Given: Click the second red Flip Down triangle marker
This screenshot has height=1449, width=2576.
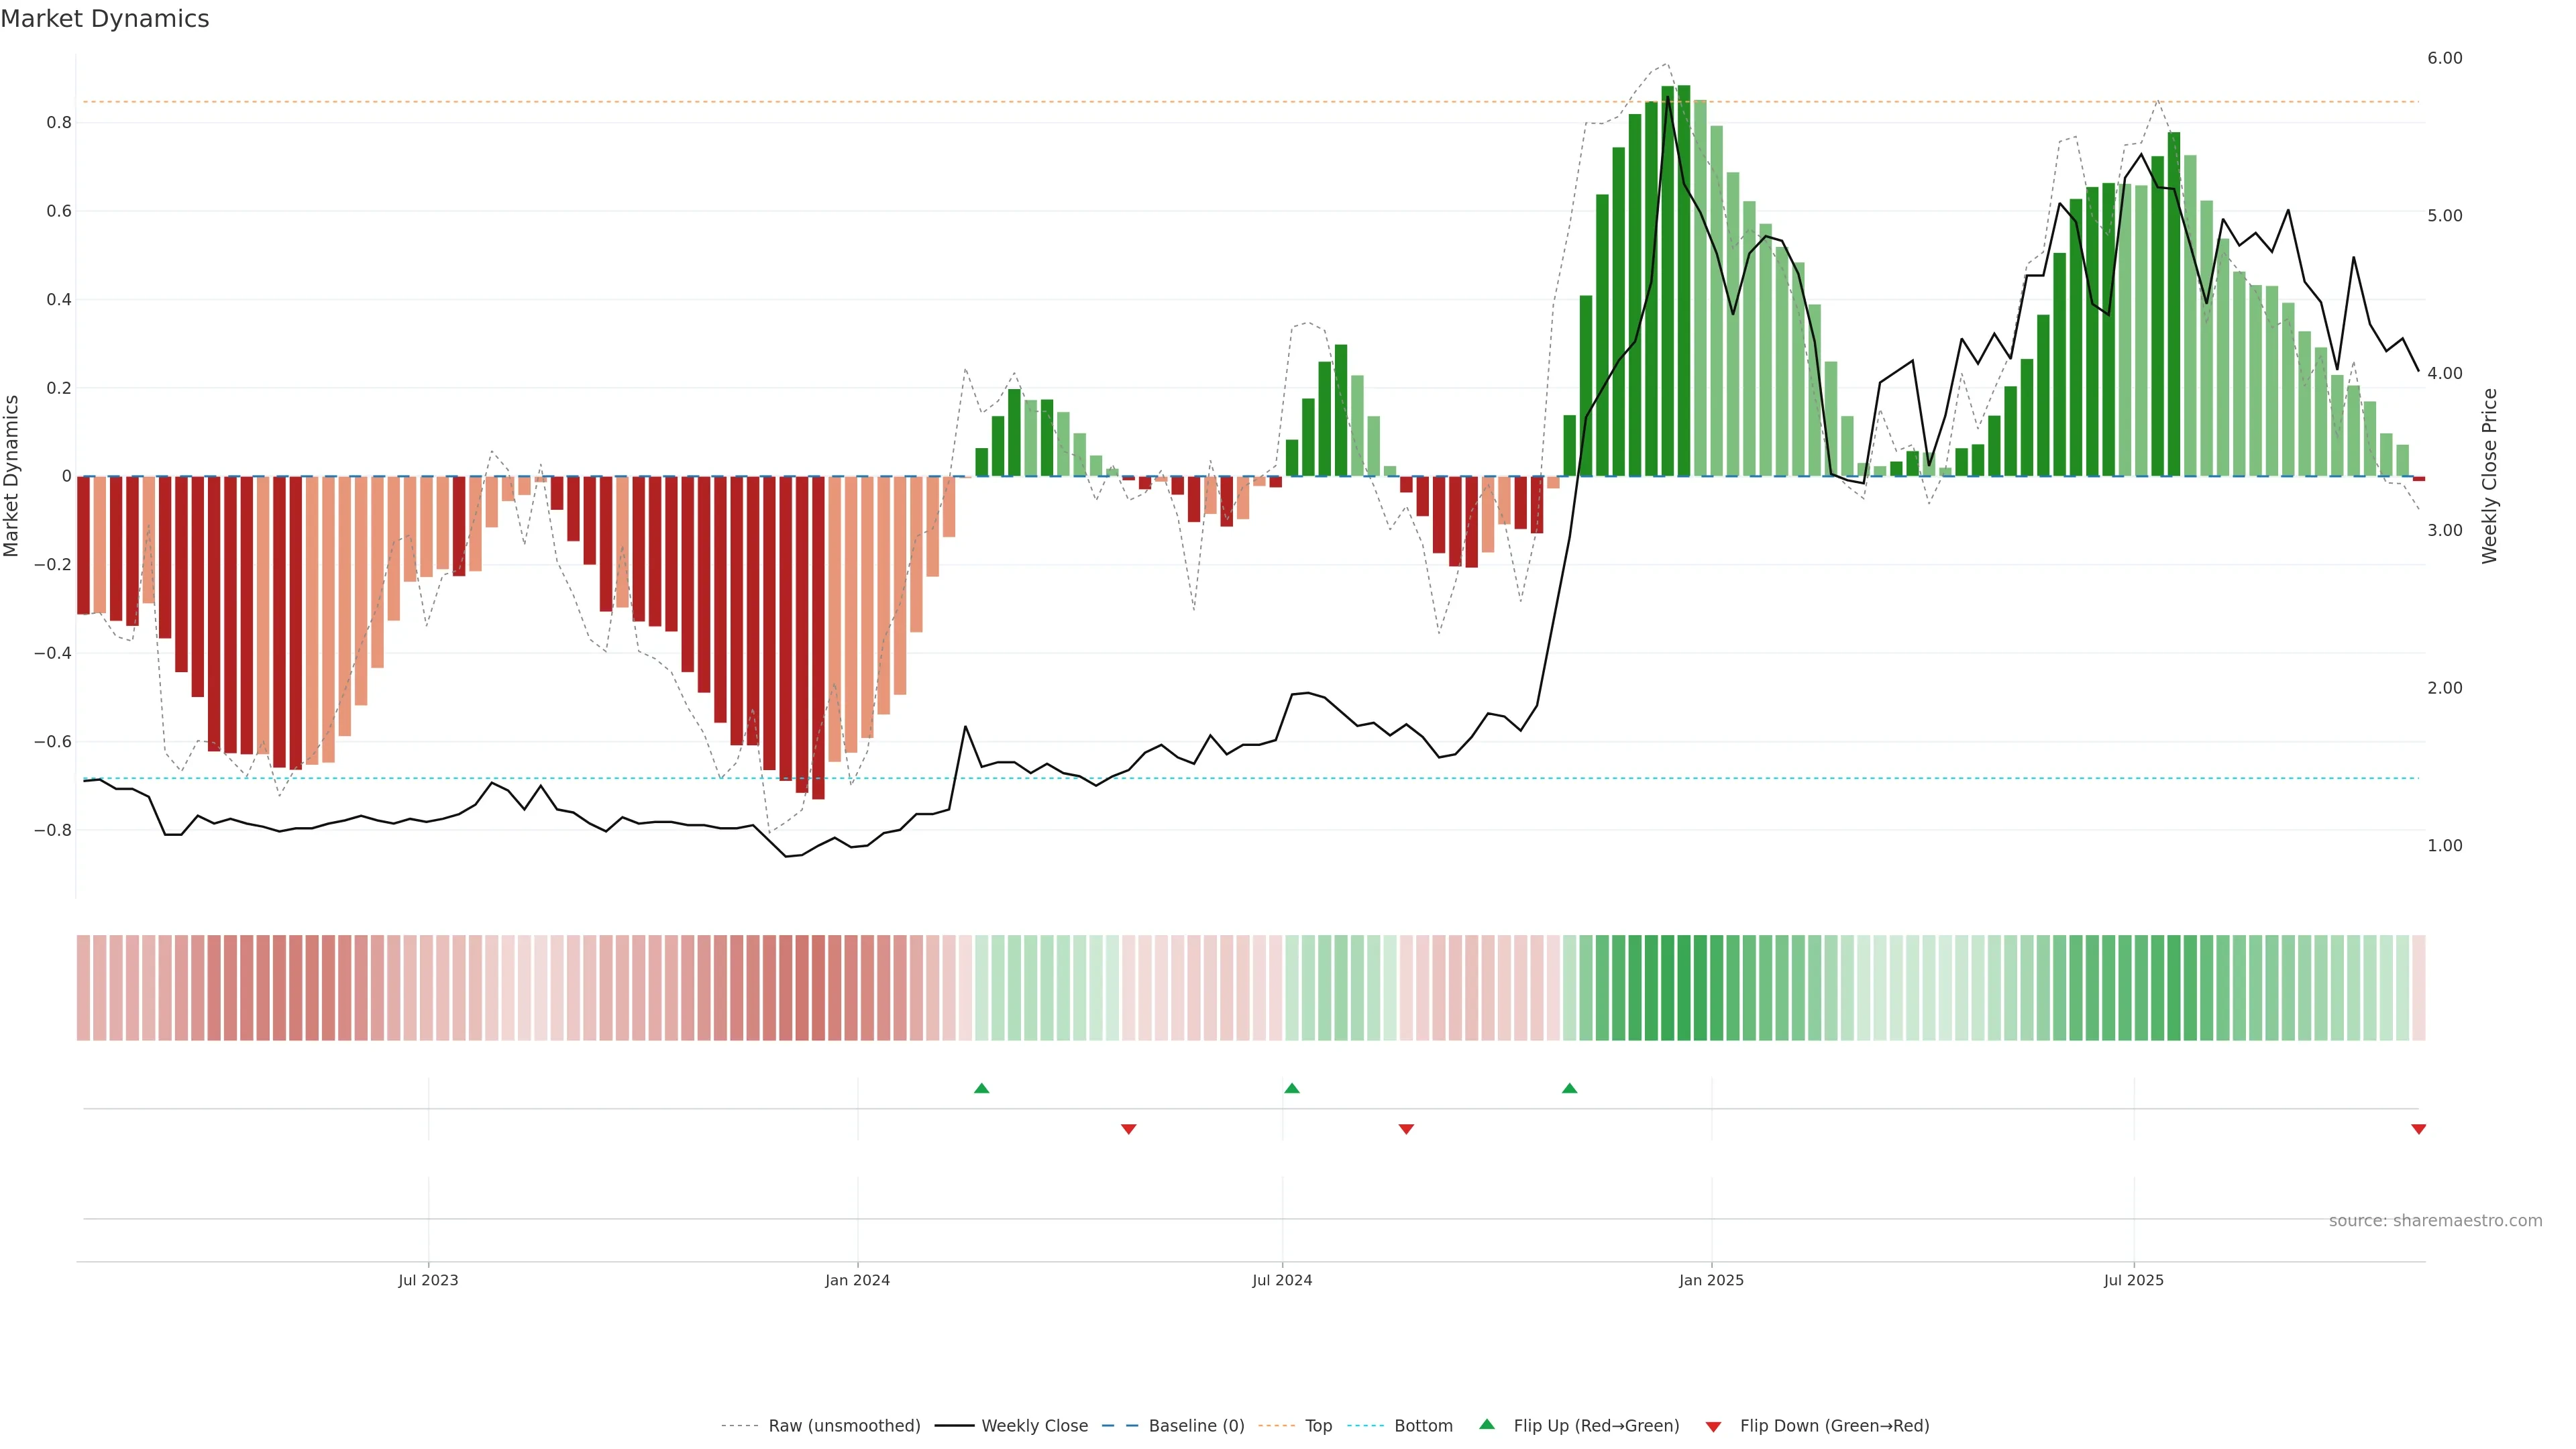Looking at the screenshot, I should [x=1406, y=1129].
